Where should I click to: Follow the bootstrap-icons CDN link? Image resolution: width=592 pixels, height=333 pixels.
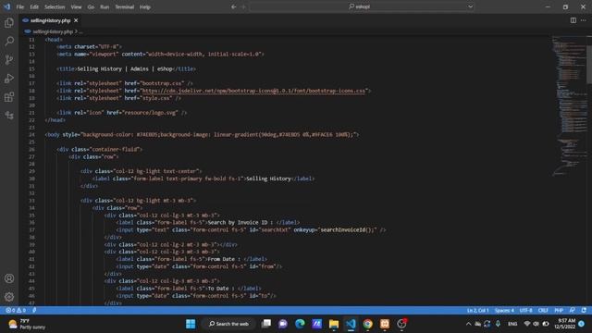253,91
